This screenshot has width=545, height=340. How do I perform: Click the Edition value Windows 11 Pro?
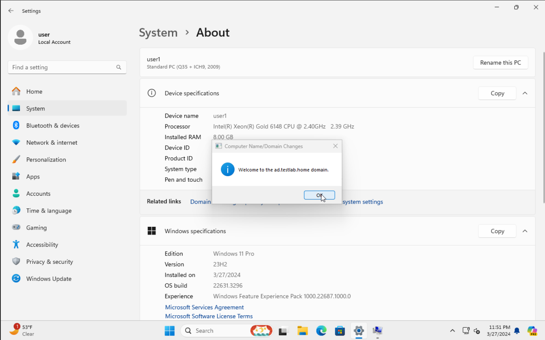[x=233, y=254]
